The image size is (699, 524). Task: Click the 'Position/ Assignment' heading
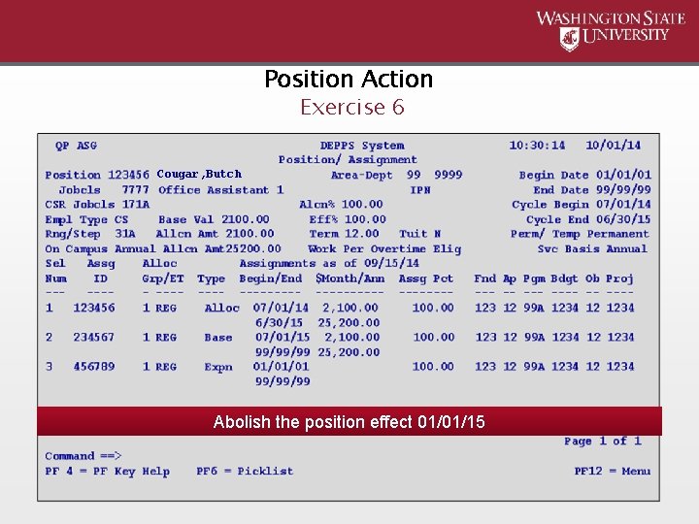348,159
